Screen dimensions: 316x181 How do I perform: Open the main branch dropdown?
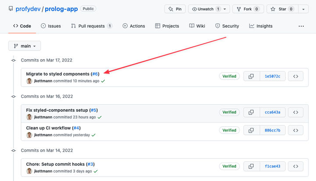[x=25, y=46]
